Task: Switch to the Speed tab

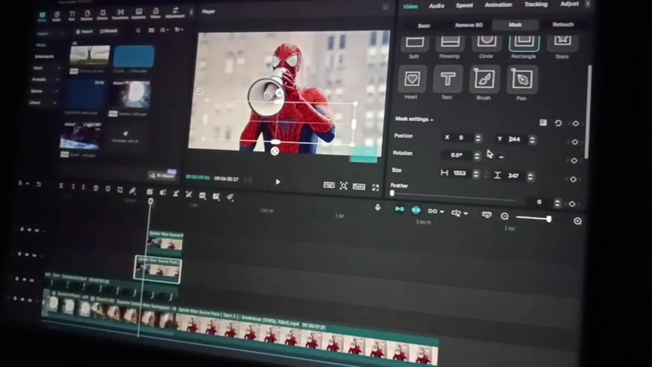Action: [464, 5]
